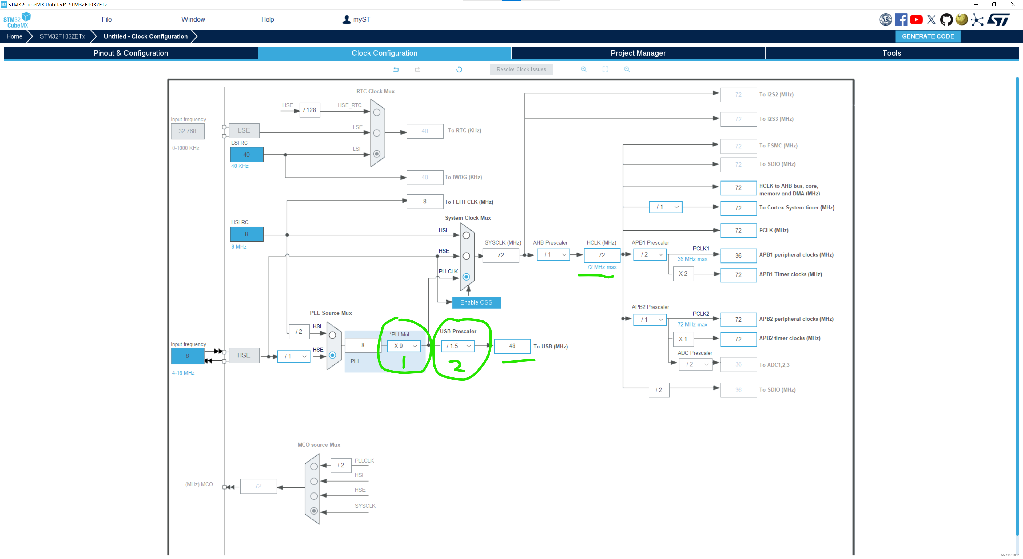
Task: Click the HSE input frequency field
Action: point(188,356)
